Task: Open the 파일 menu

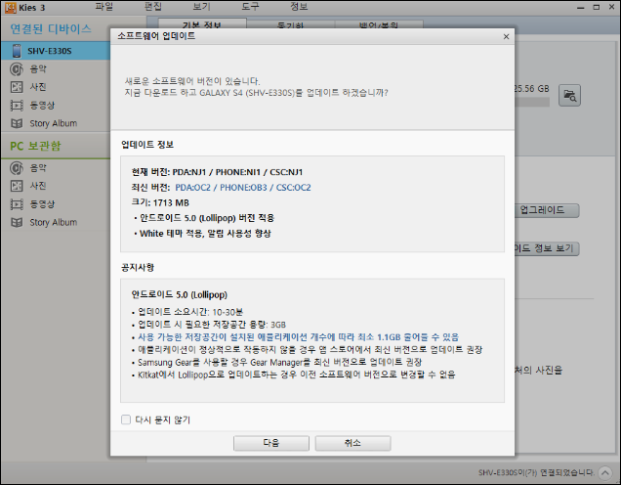Action: [104, 7]
